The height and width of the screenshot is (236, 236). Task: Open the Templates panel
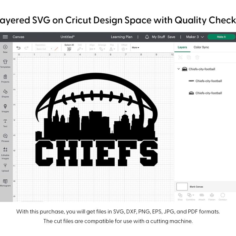5,64
